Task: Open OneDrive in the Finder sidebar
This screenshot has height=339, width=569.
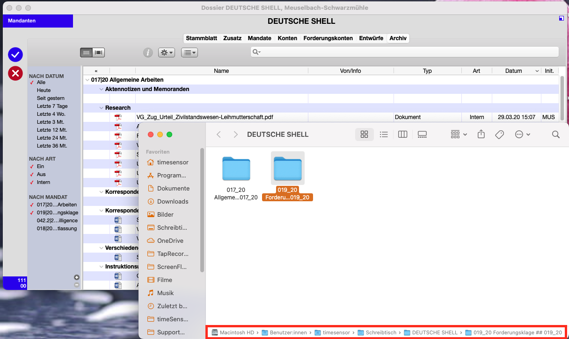Action: (x=165, y=240)
